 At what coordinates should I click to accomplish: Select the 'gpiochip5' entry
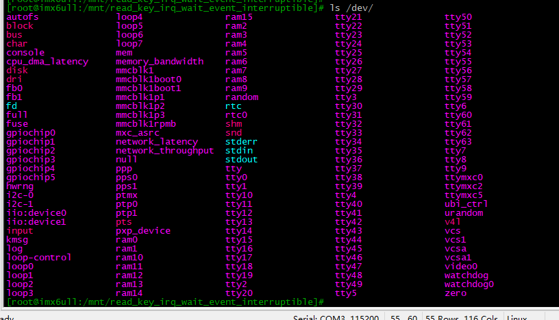(x=31, y=177)
